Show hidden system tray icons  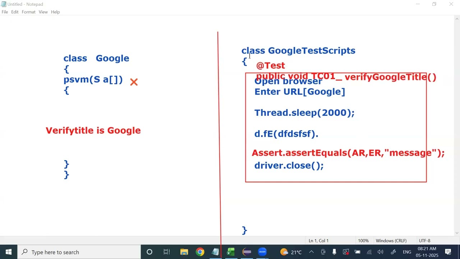click(x=312, y=252)
